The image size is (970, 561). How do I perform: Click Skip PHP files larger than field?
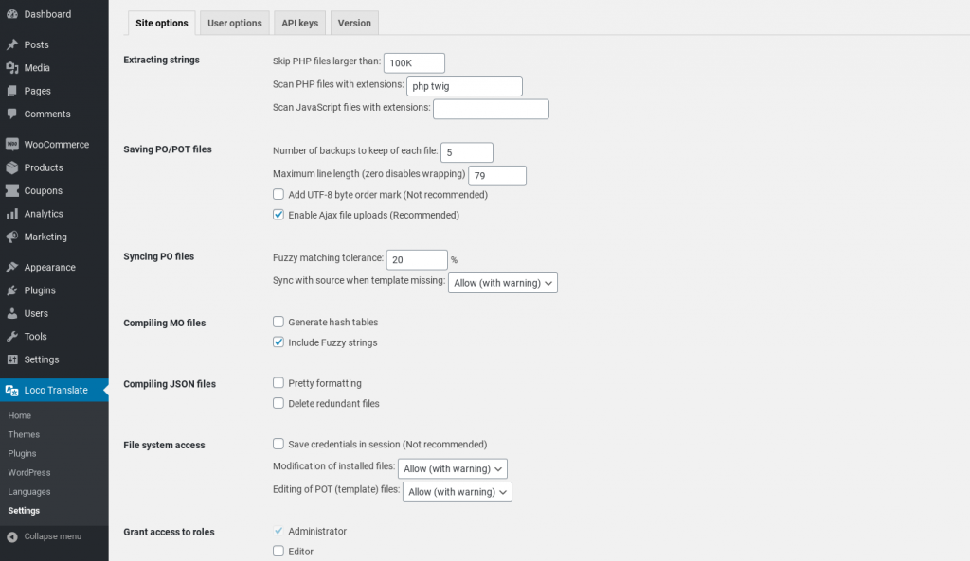click(x=414, y=63)
